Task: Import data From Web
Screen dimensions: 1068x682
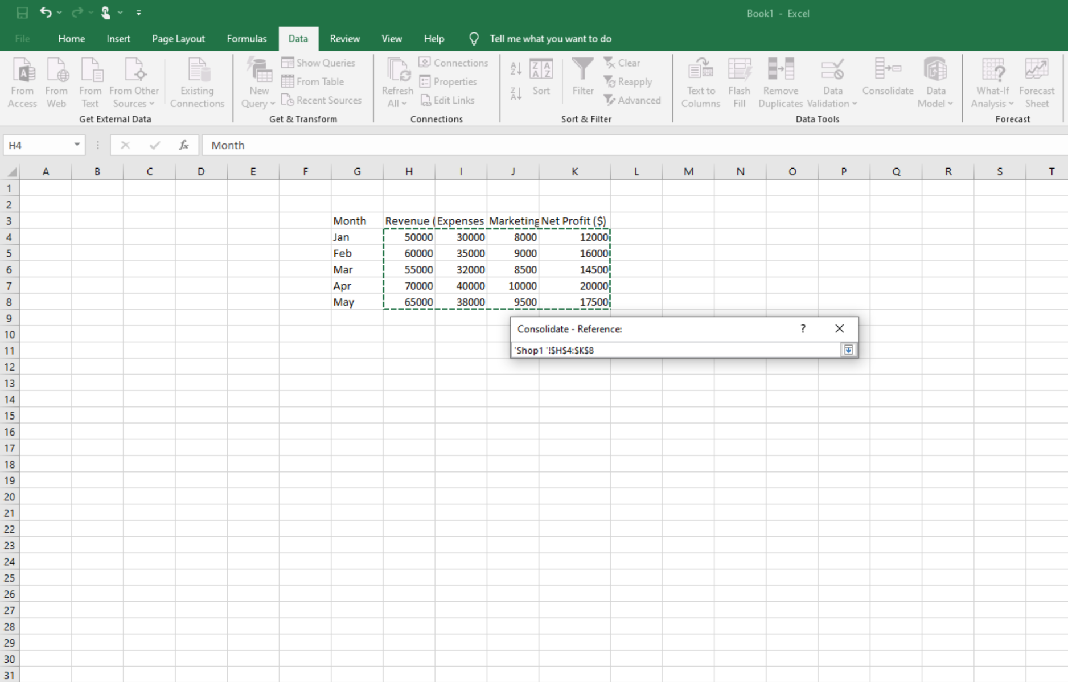Action: point(56,83)
